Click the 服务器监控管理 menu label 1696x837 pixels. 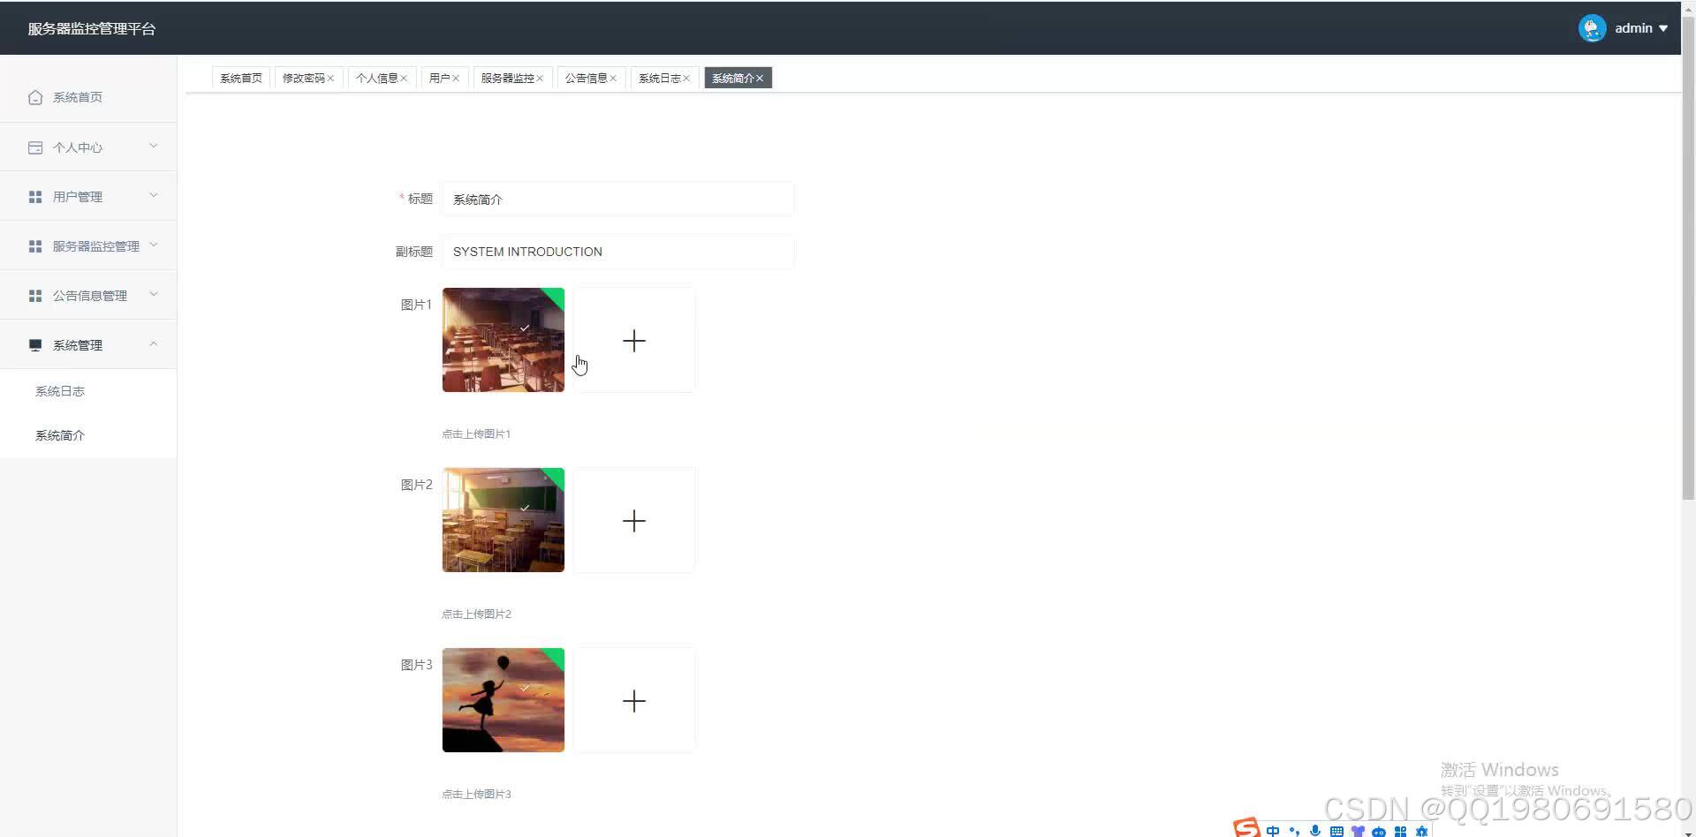coord(96,246)
